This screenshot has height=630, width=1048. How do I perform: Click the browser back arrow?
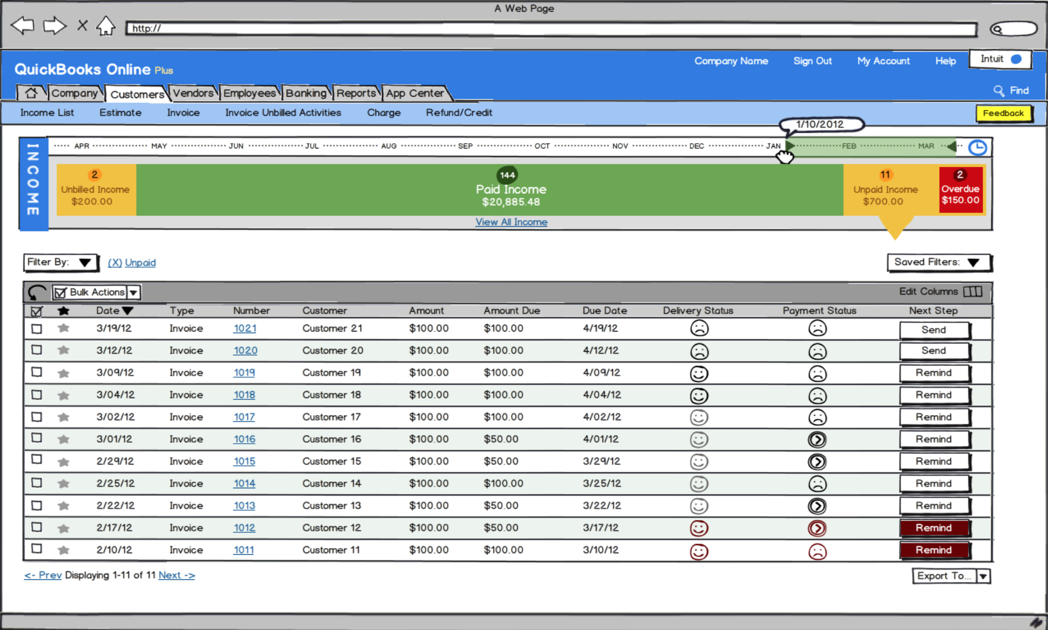coord(23,25)
